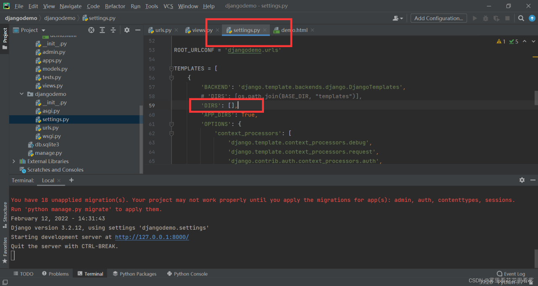The image size is (538, 286).
Task: Open the Python Packages tool window
Action: [x=134, y=274]
